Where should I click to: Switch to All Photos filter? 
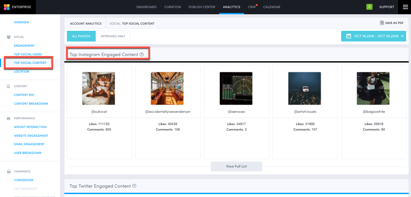(x=81, y=36)
